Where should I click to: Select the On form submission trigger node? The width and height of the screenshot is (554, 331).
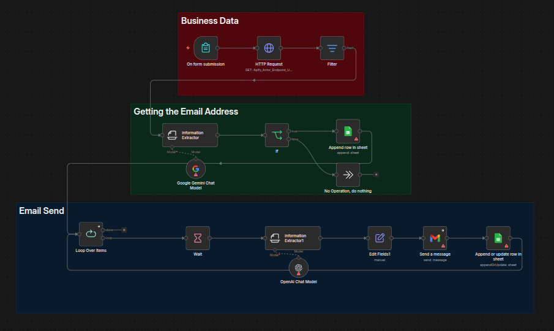(206, 48)
